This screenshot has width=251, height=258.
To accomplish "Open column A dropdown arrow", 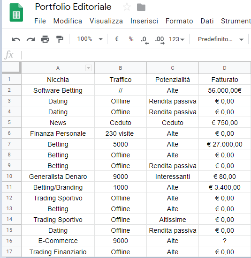I will pos(89,68).
